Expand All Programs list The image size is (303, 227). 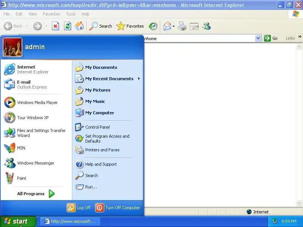pyautogui.click(x=36, y=194)
